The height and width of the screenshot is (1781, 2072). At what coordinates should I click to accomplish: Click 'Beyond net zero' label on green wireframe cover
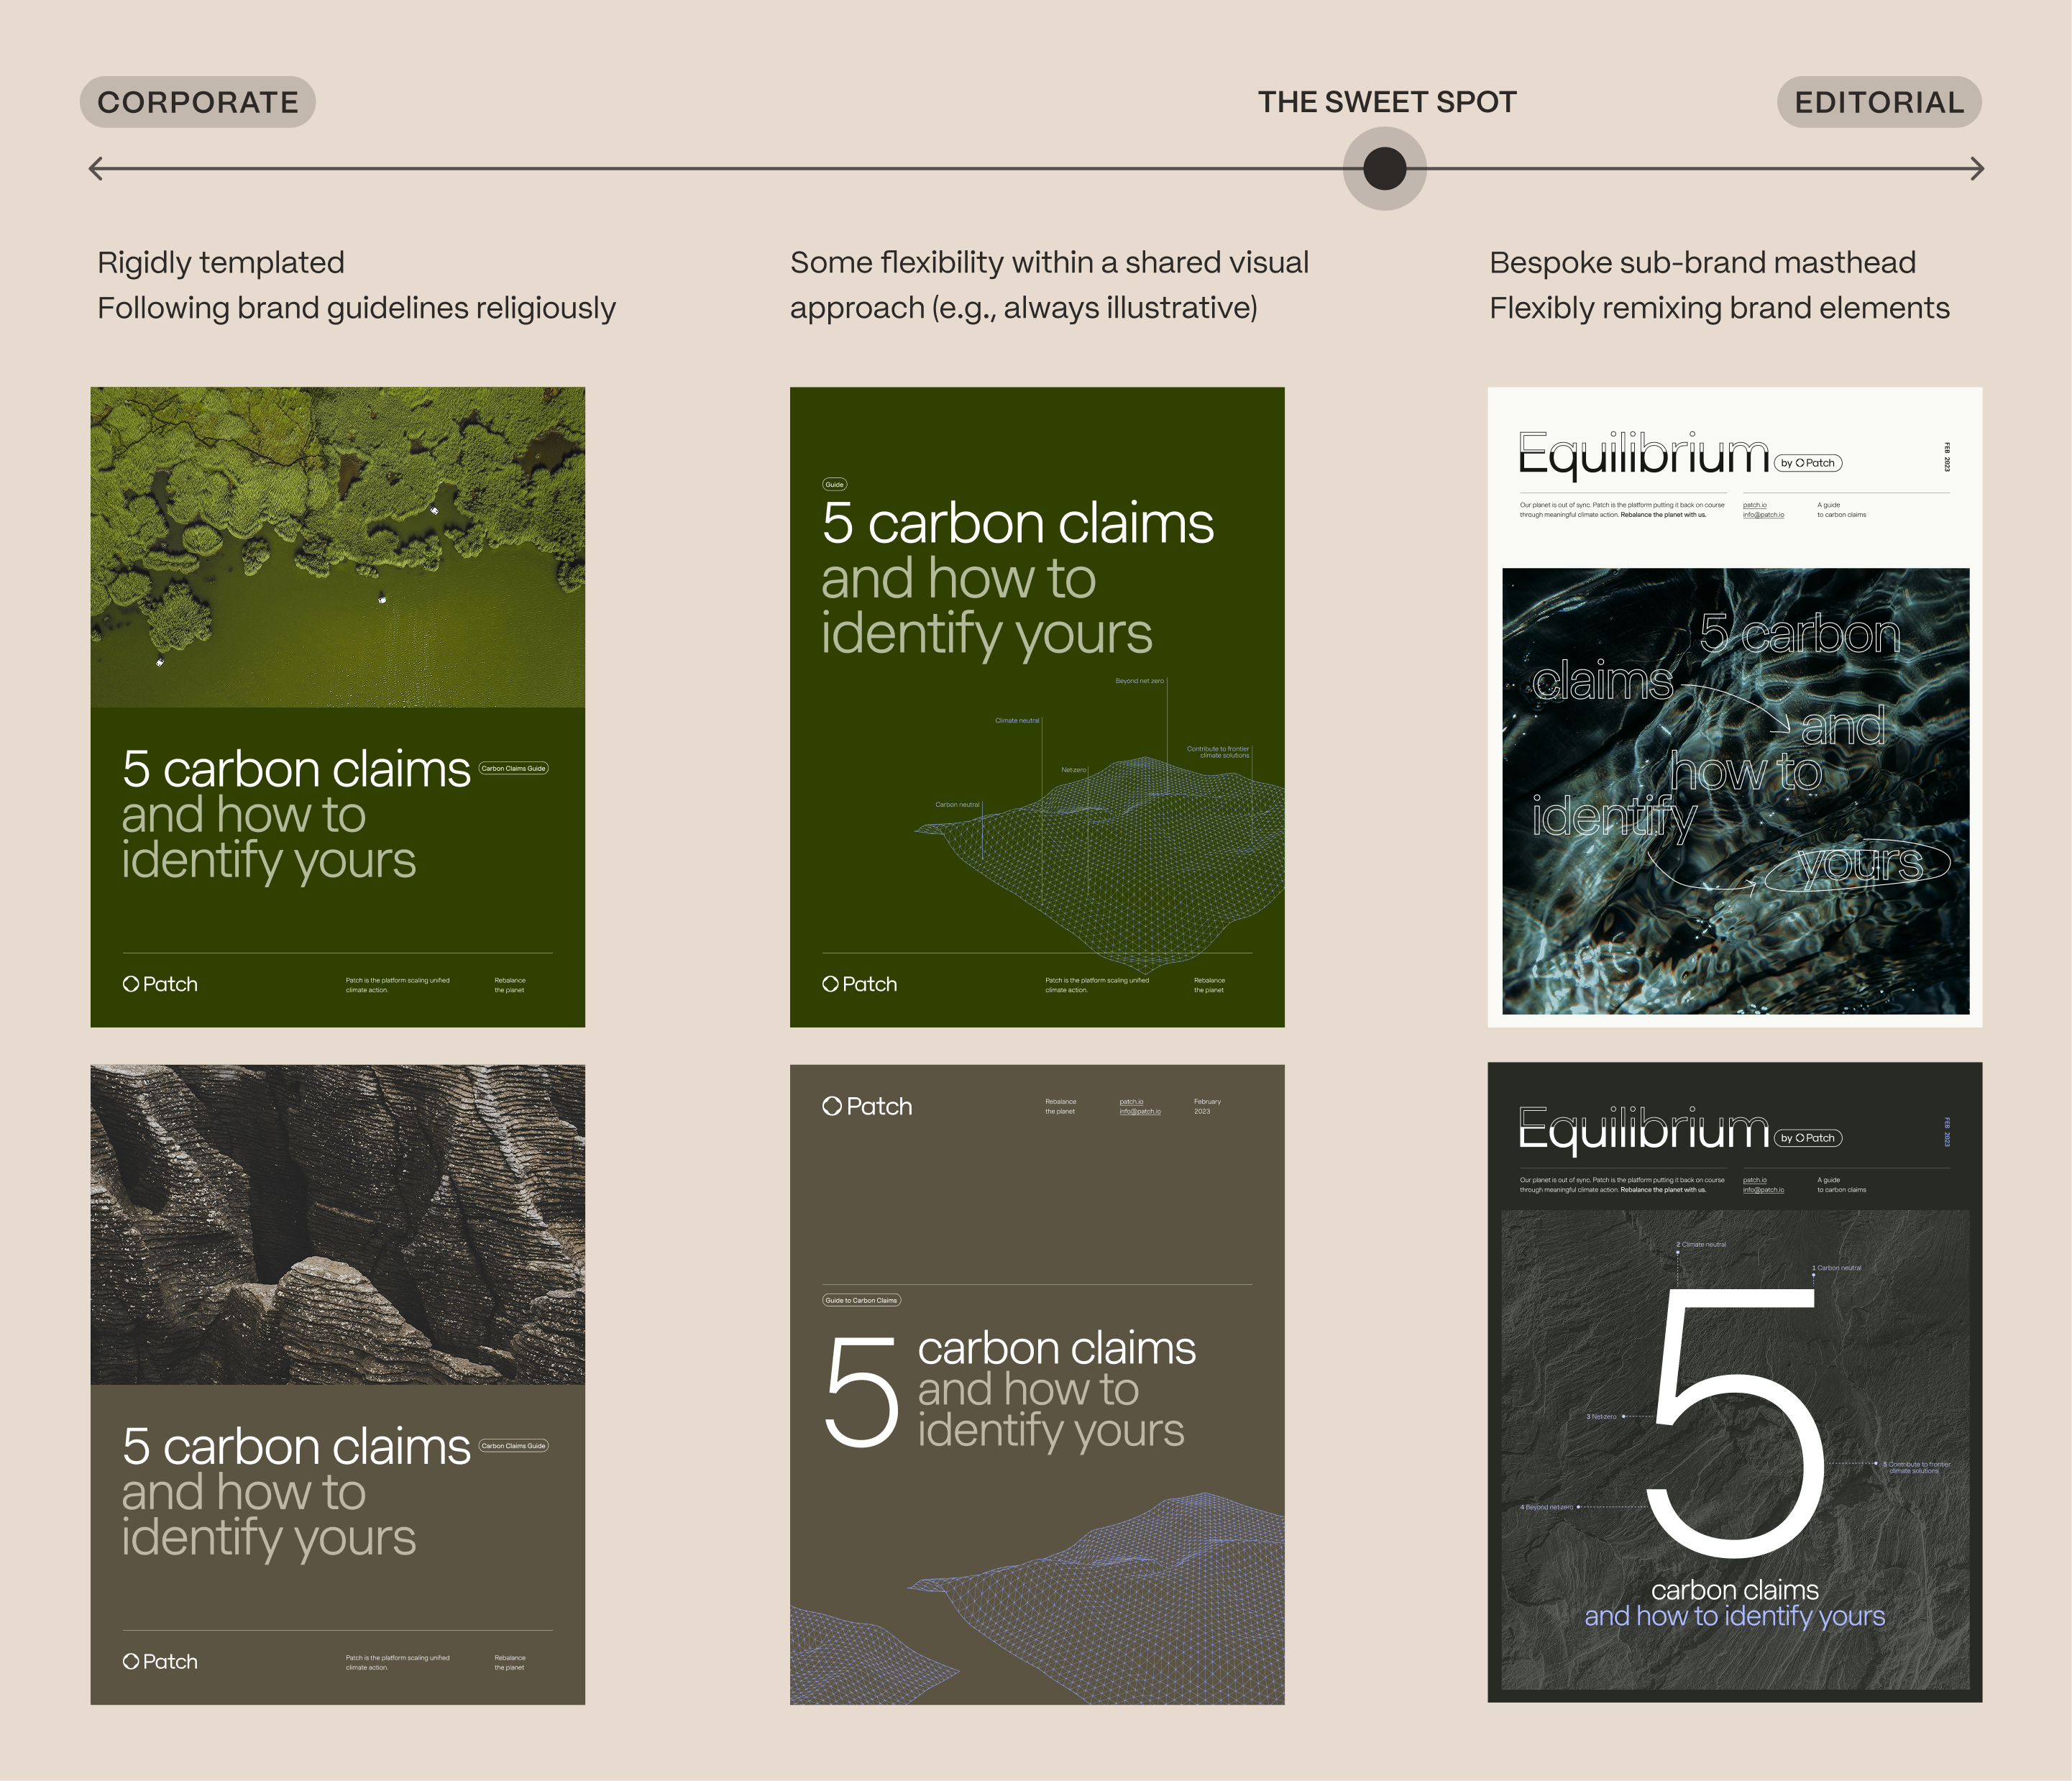1139,681
